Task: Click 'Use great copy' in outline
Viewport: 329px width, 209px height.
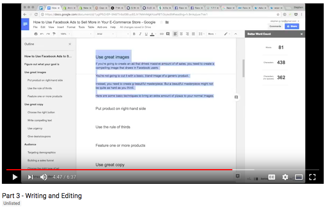Action: coord(34,104)
